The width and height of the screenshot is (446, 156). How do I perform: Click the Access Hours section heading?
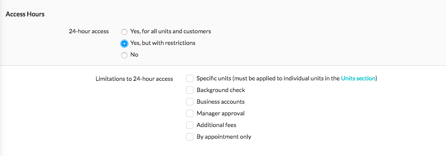[25, 14]
